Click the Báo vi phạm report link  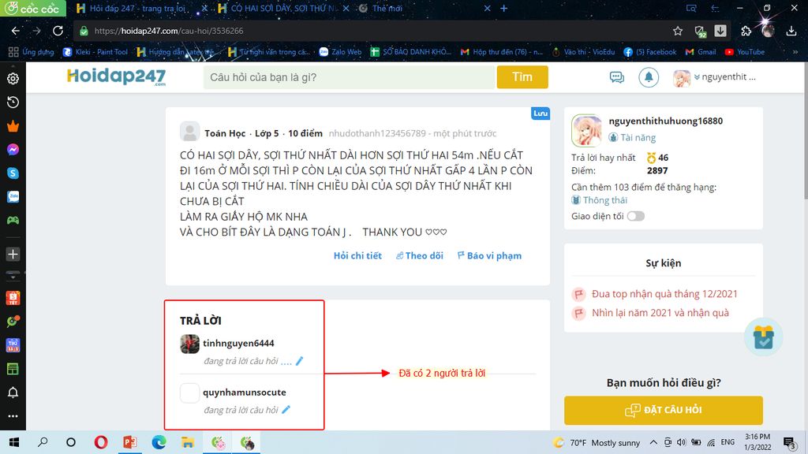[x=489, y=255]
